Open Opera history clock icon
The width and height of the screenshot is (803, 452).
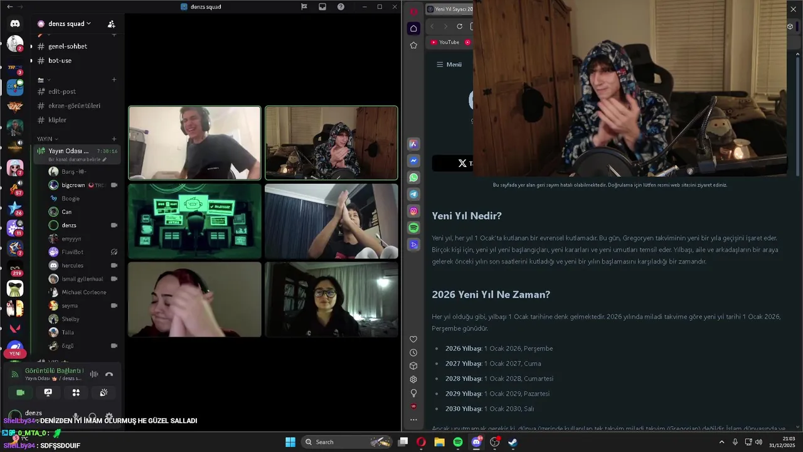click(x=413, y=353)
